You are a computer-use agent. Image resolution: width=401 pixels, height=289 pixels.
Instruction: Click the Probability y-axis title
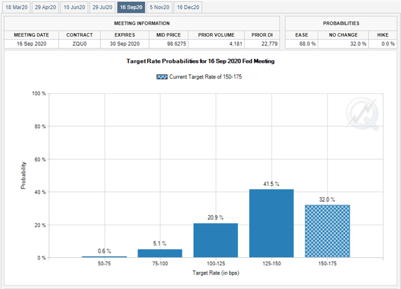[23, 175]
